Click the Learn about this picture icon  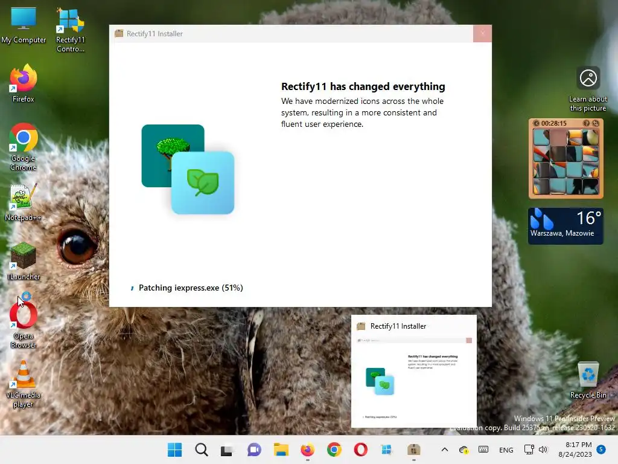point(588,78)
